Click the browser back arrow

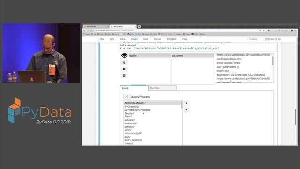(x=84, y=31)
